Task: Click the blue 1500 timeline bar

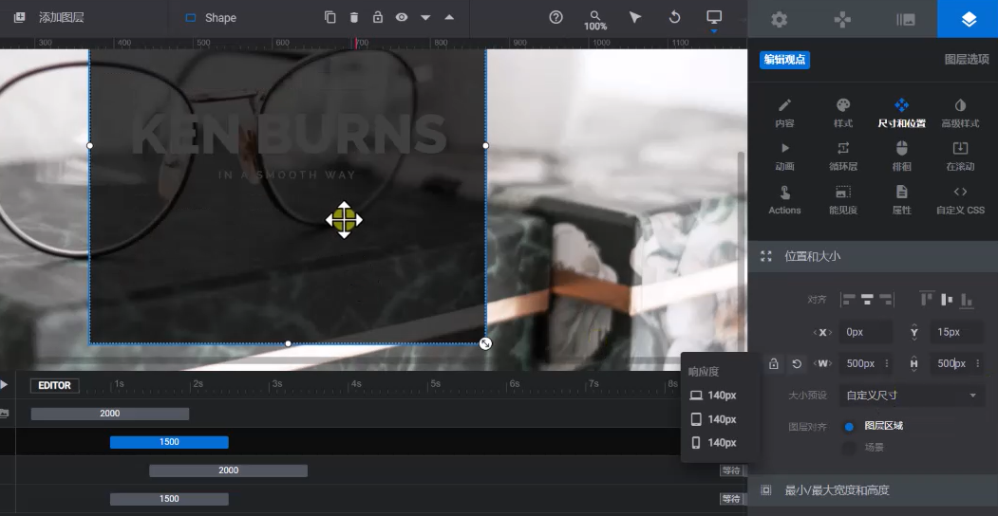Action: (x=169, y=442)
